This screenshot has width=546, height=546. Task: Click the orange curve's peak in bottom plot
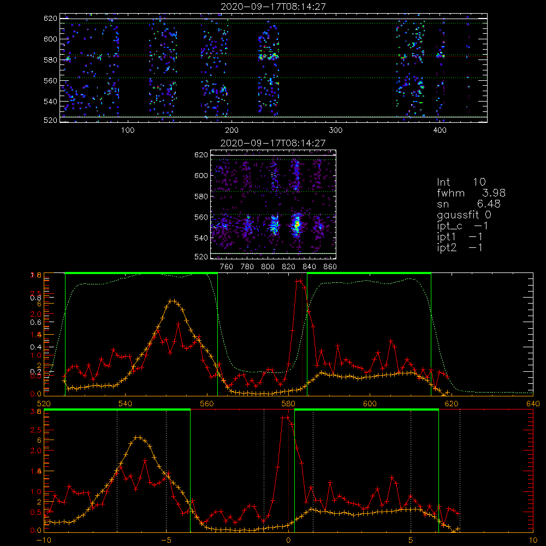(x=138, y=437)
